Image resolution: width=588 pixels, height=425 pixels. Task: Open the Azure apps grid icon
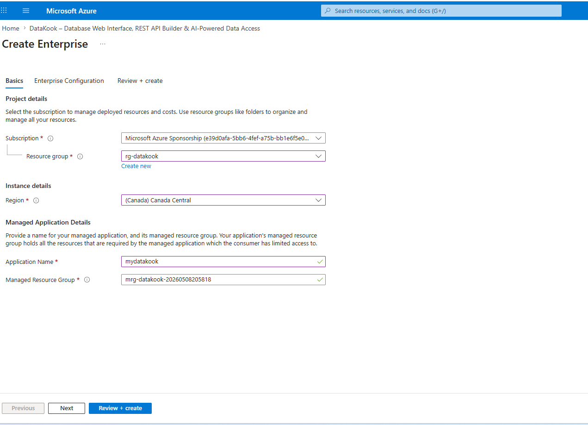point(4,10)
